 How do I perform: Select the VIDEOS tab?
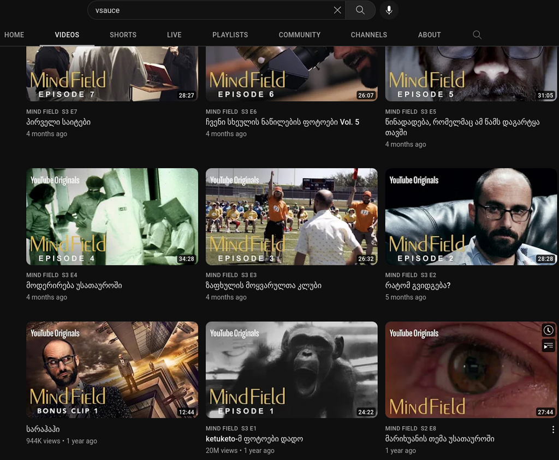tap(67, 34)
